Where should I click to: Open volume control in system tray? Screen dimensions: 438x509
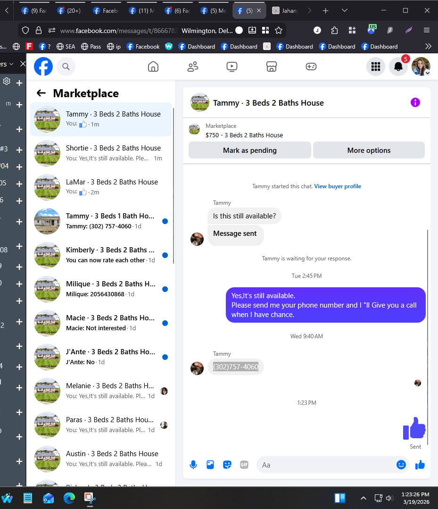[x=389, y=498]
